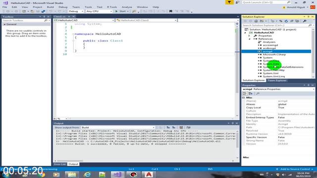Image resolution: width=317 pixels, height=178 pixels.
Task: Collapse the HelloAutoCAD project node
Action: [245, 33]
